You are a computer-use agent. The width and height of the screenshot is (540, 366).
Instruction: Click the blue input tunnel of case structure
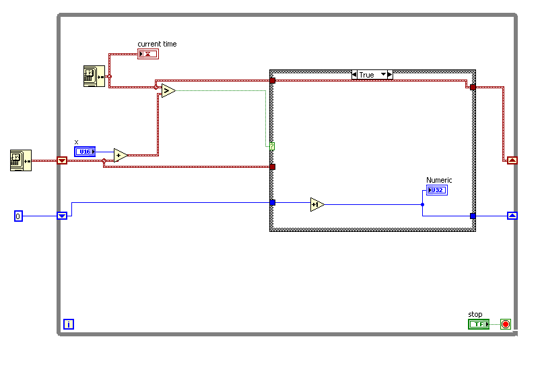click(273, 203)
